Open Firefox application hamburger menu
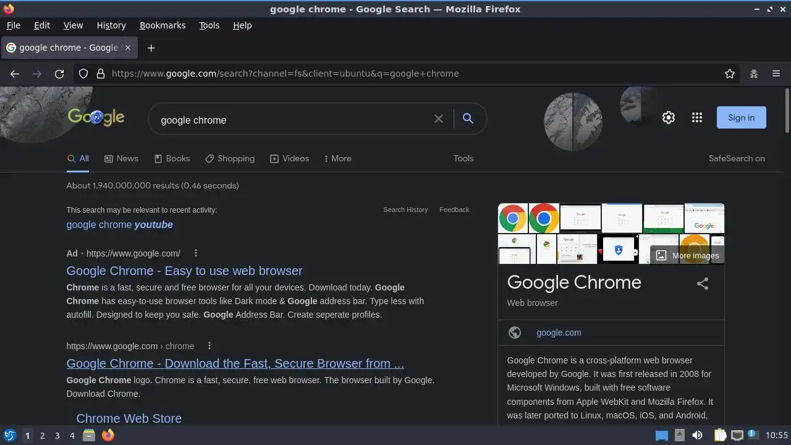 click(x=776, y=74)
